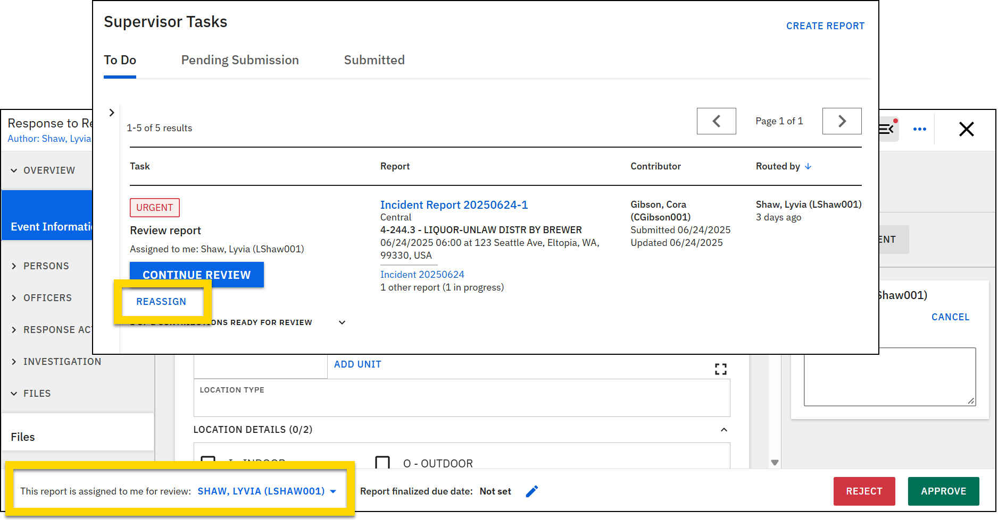Click the three-dot more options icon
Screen dimensions: 998x520
919,129
